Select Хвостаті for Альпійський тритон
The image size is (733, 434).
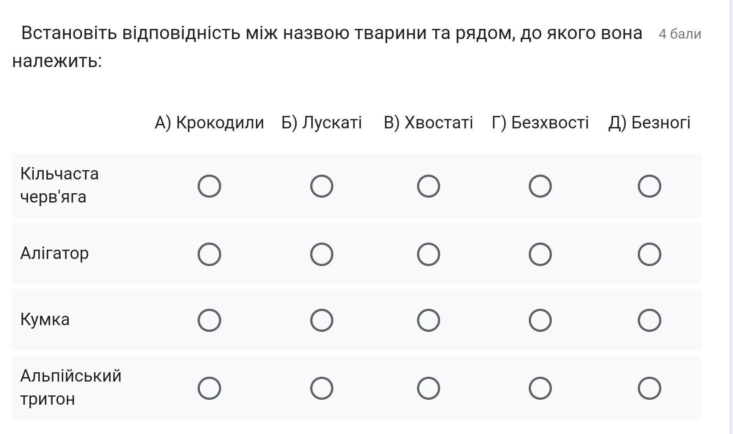click(x=429, y=388)
